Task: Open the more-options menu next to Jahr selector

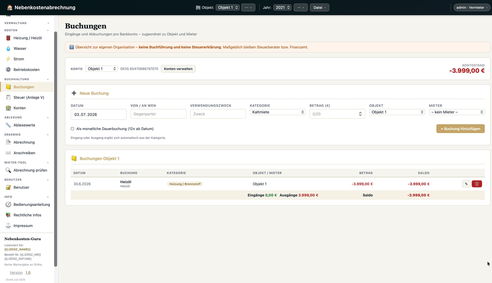Action: 300,7
